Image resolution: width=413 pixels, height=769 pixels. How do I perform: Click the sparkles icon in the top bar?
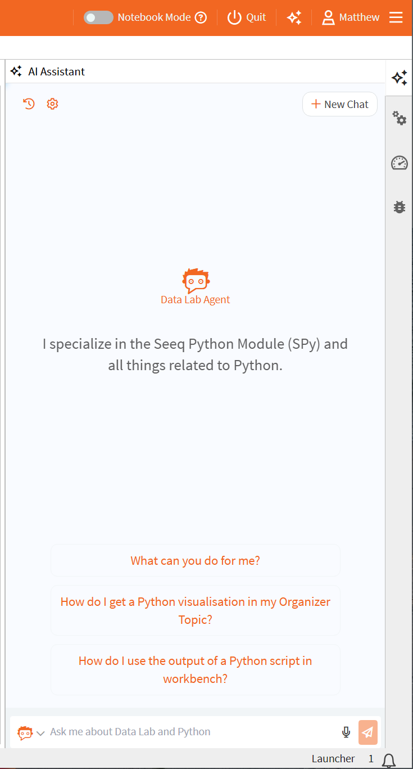294,17
